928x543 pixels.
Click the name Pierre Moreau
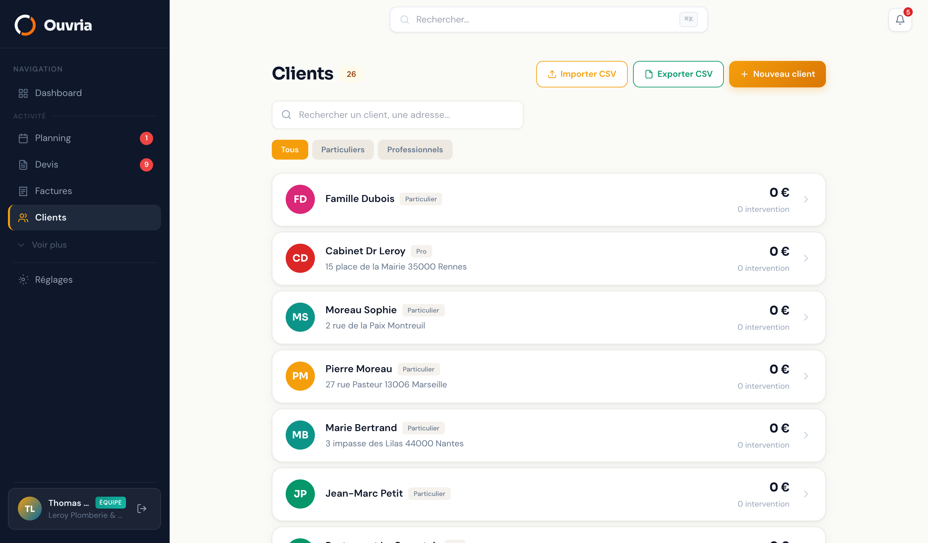click(x=359, y=369)
